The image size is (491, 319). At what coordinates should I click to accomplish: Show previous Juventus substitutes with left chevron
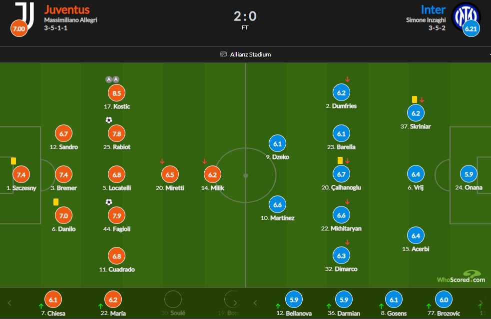(9, 303)
